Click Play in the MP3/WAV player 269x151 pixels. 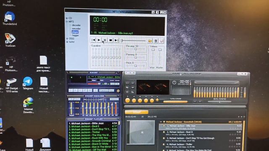(99, 40)
